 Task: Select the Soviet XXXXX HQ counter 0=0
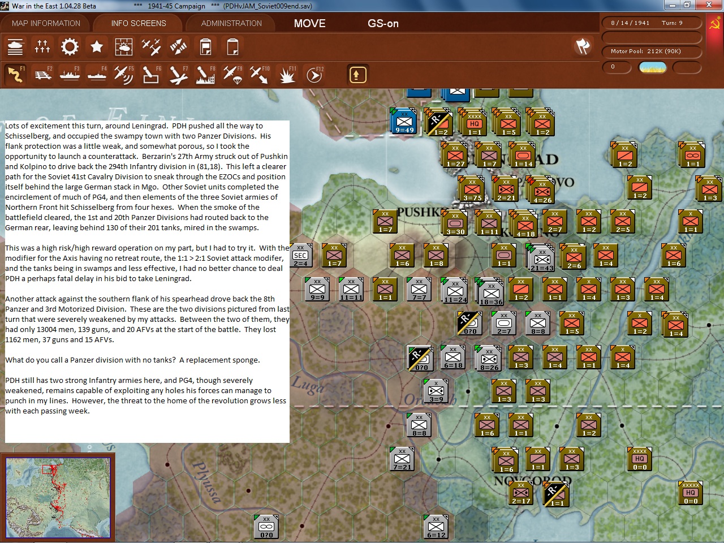click(x=691, y=493)
